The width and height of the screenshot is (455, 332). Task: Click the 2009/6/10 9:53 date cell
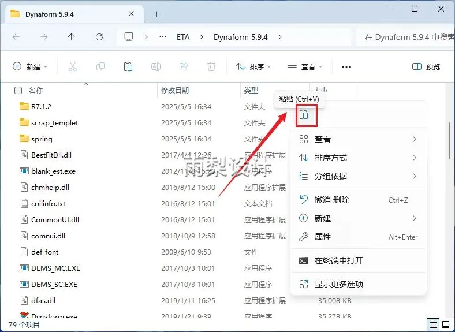(186, 252)
